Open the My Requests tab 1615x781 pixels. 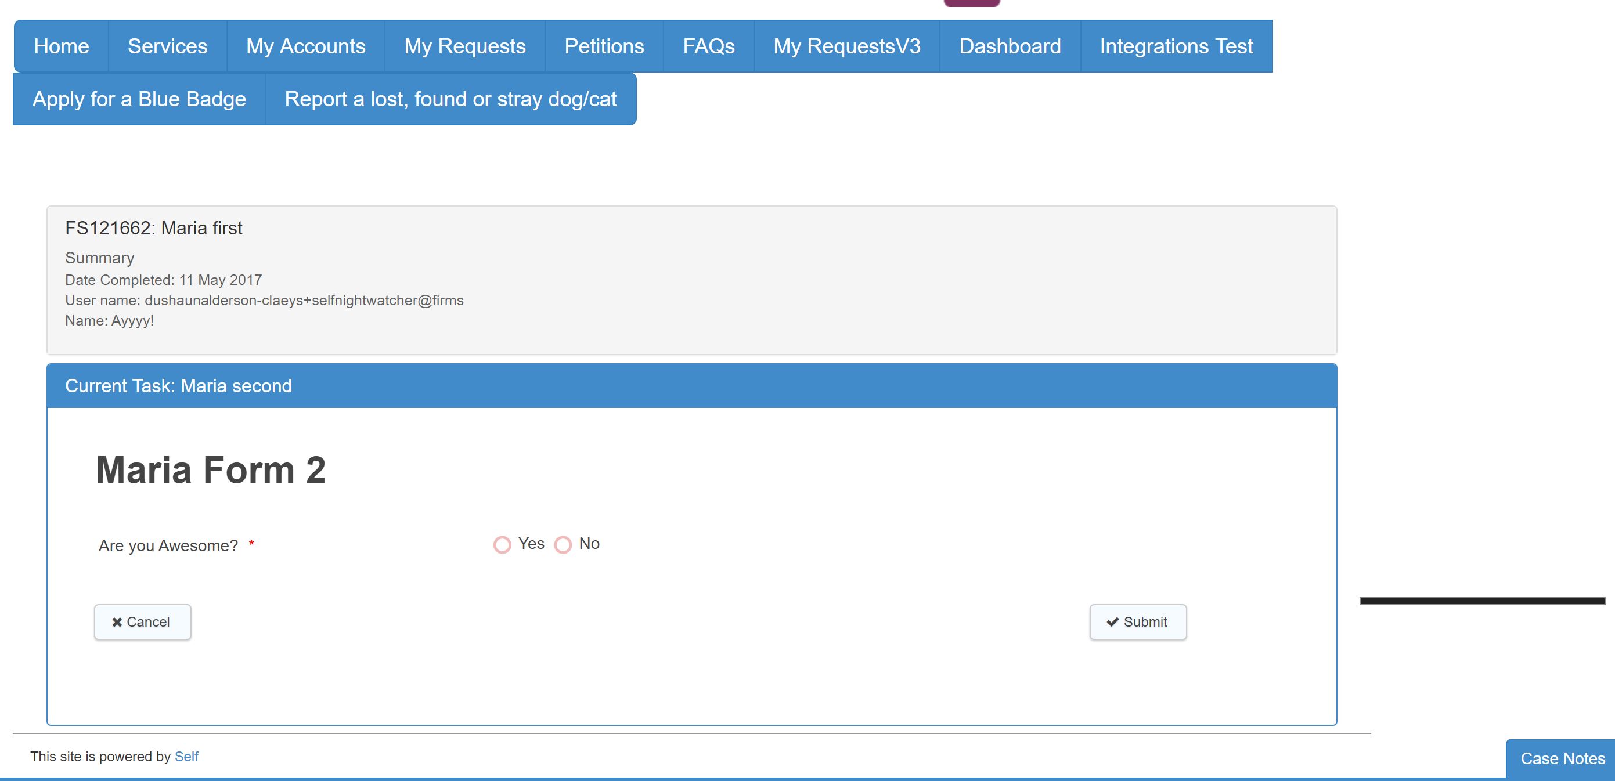tap(464, 46)
